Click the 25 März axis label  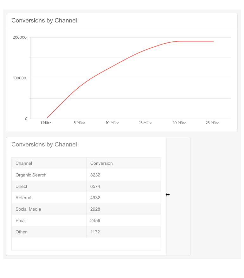[x=212, y=123]
